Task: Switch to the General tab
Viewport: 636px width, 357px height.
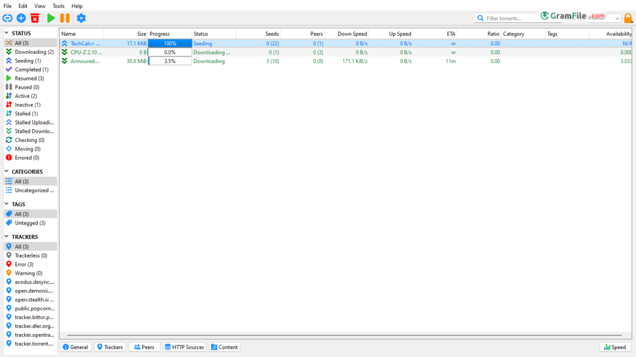Action: tap(75, 347)
